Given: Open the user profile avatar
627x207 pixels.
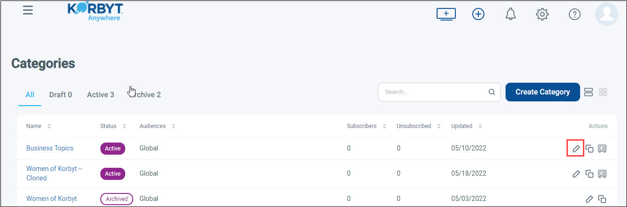Looking at the screenshot, I should click(607, 14).
